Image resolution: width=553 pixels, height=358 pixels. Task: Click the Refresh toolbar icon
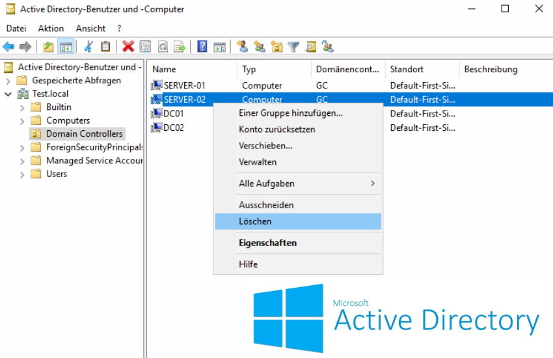pyautogui.click(x=163, y=47)
